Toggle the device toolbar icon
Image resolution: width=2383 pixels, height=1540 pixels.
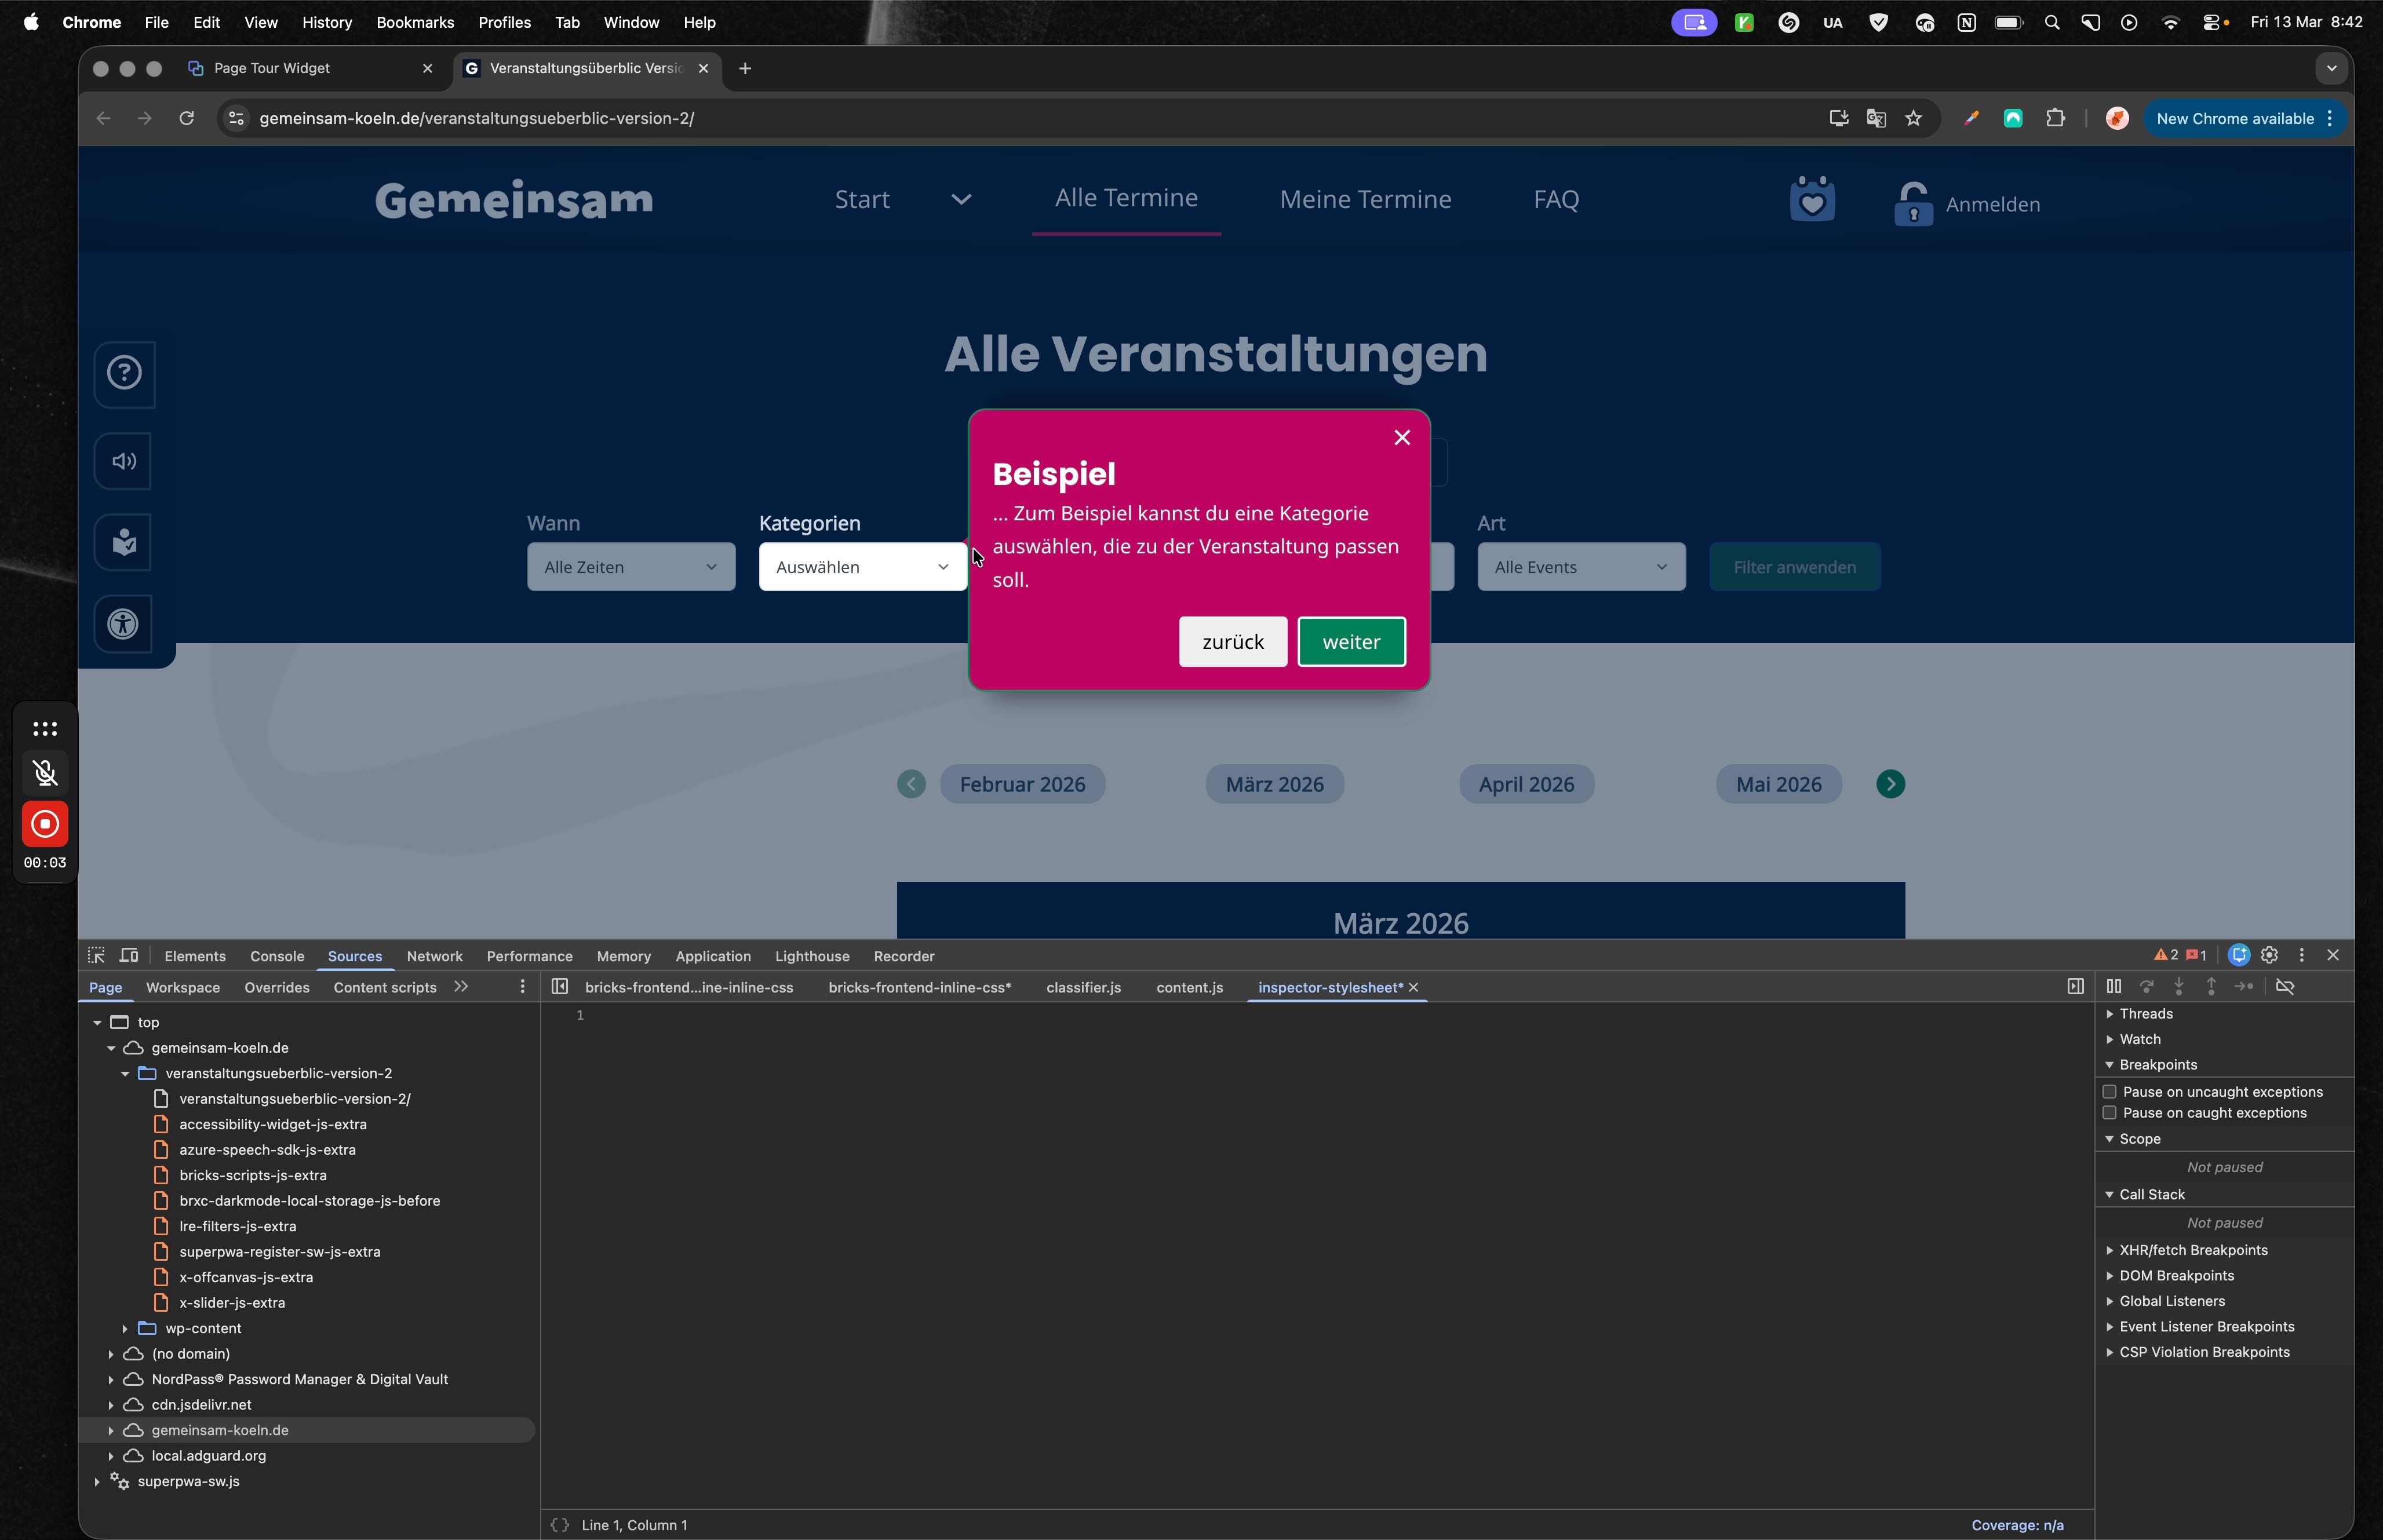tap(129, 955)
